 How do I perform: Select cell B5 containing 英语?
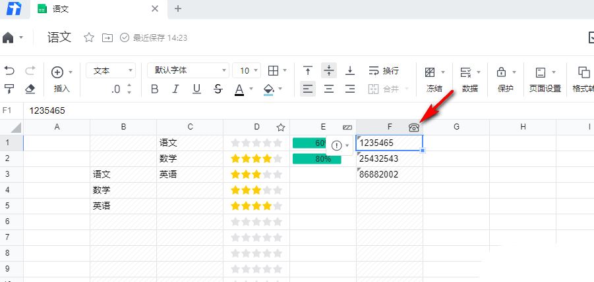click(x=123, y=206)
